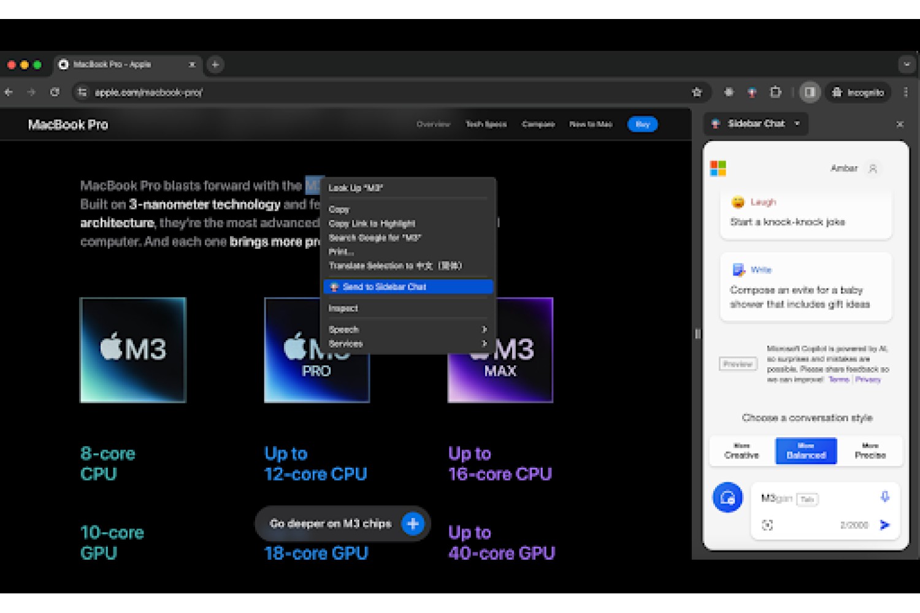
Task: Click the 'Go deeper on M3 chips' label
Action: pos(331,524)
